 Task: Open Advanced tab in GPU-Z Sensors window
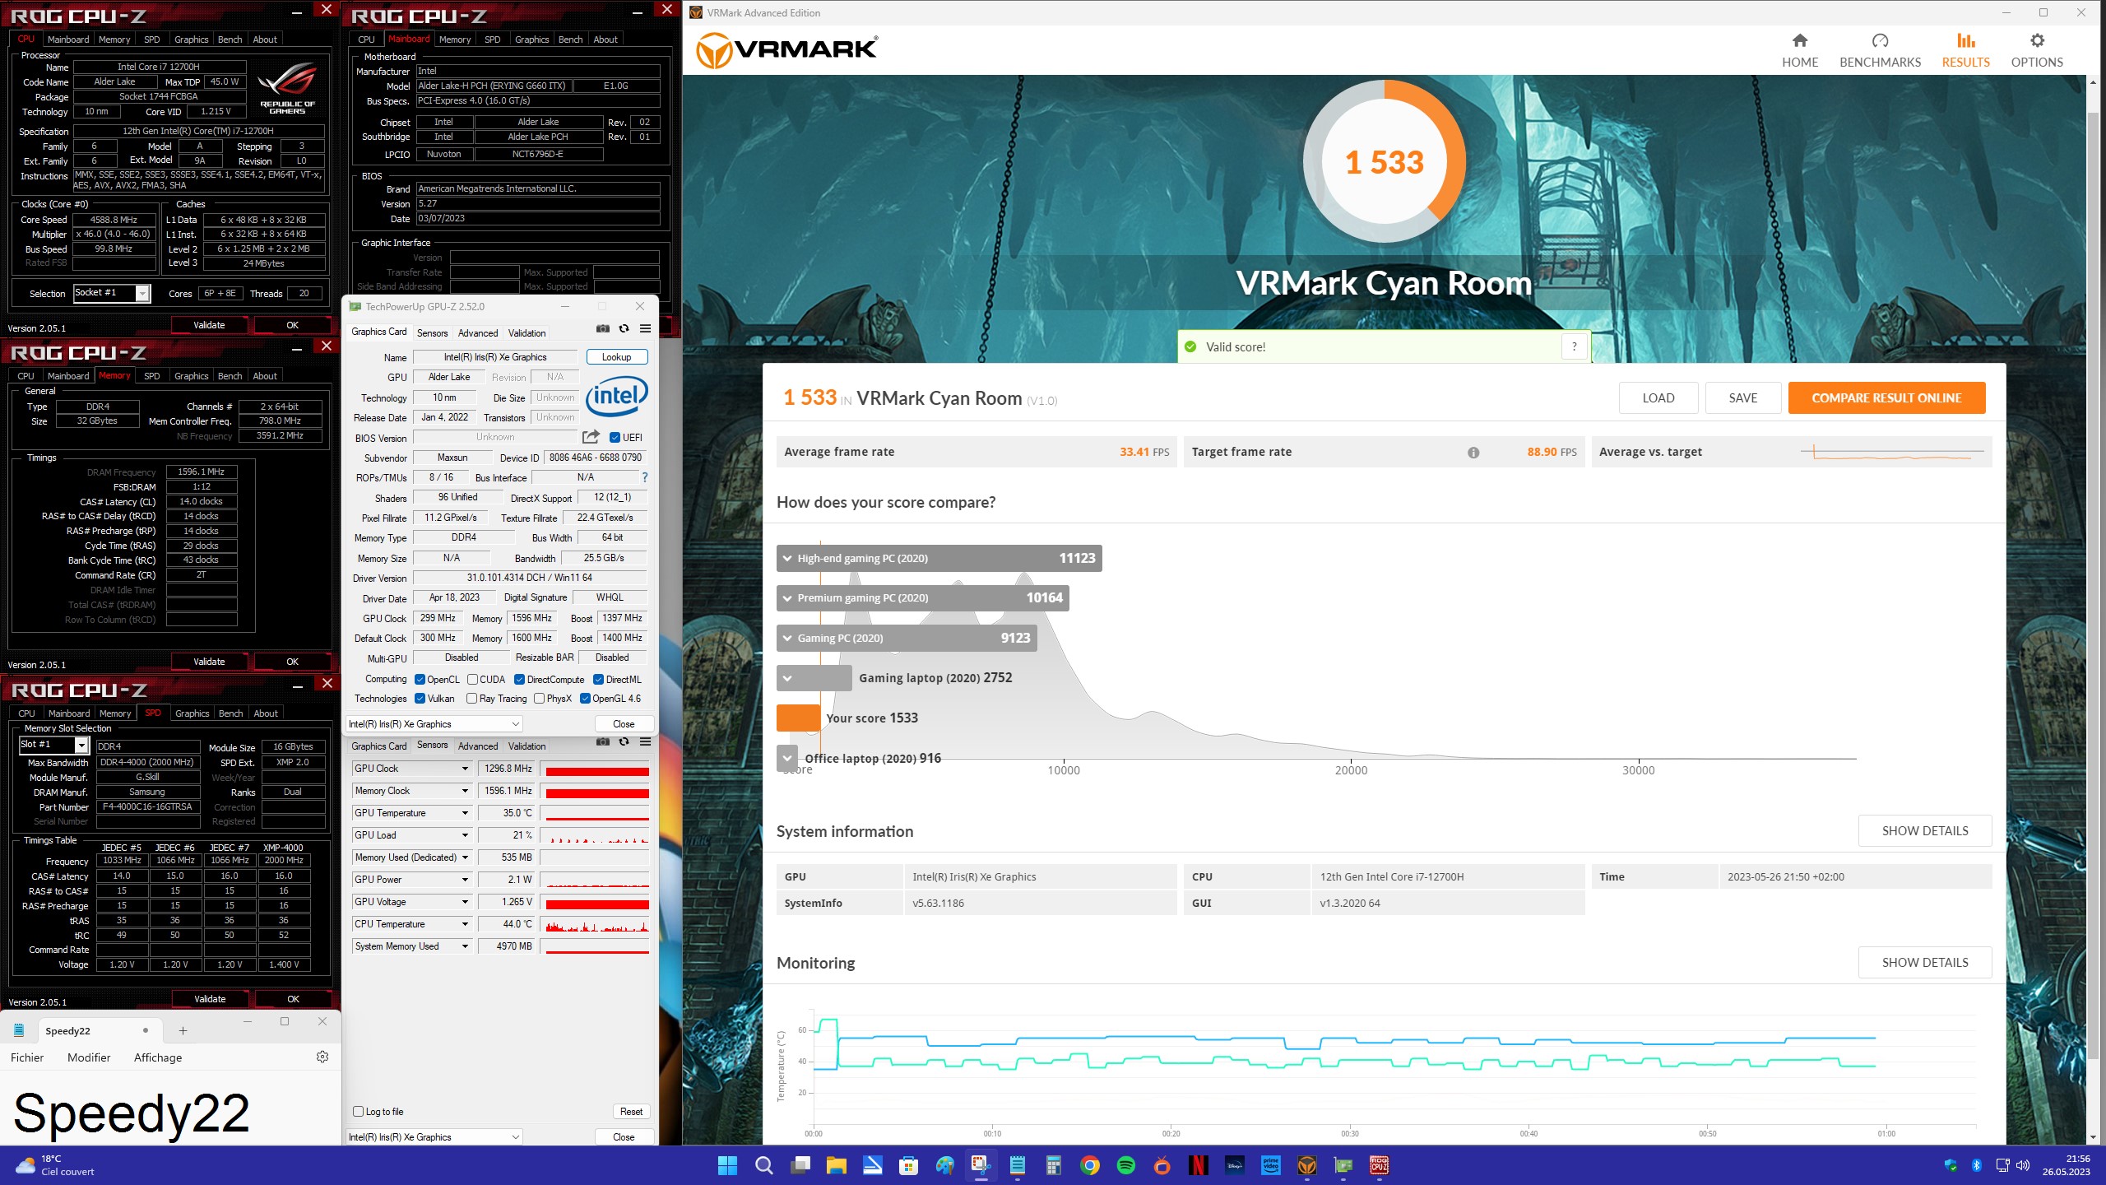[478, 746]
